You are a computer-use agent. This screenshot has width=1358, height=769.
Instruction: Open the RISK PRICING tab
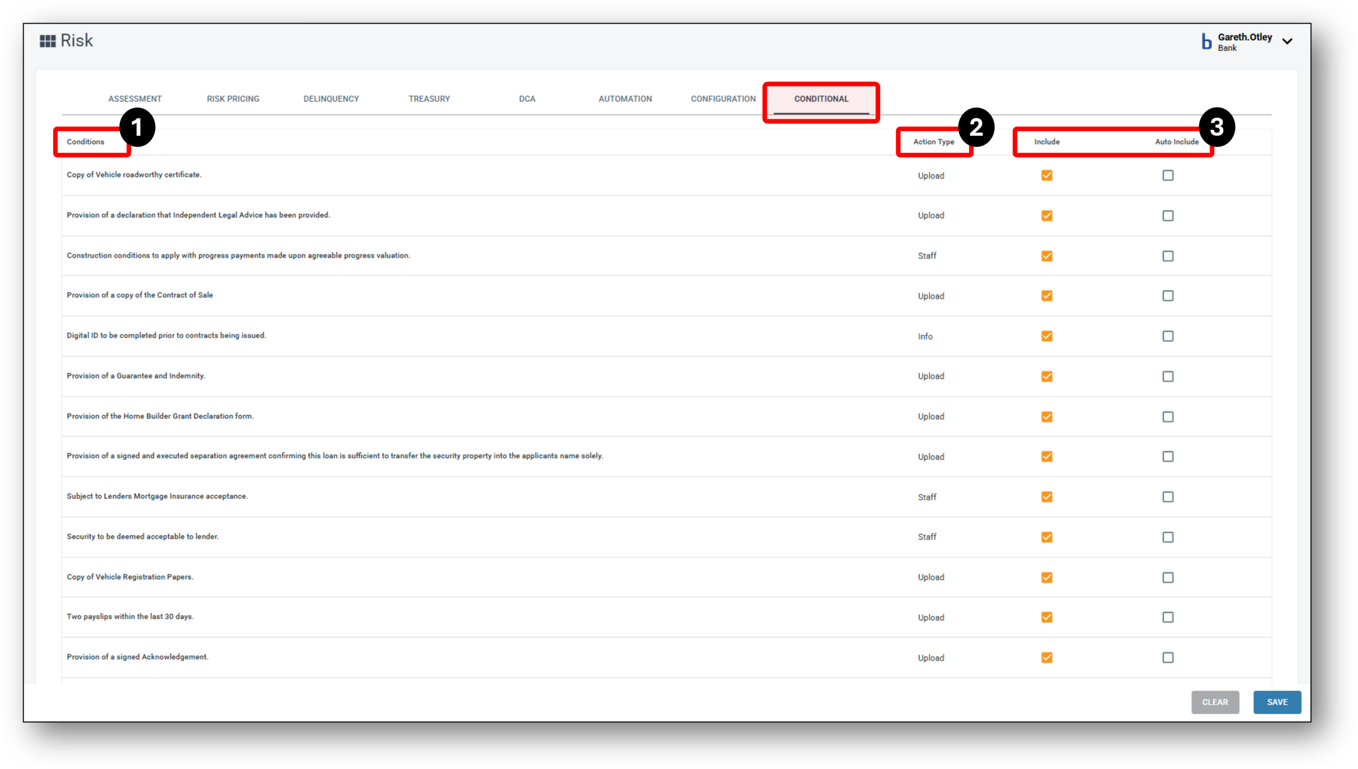(x=232, y=99)
